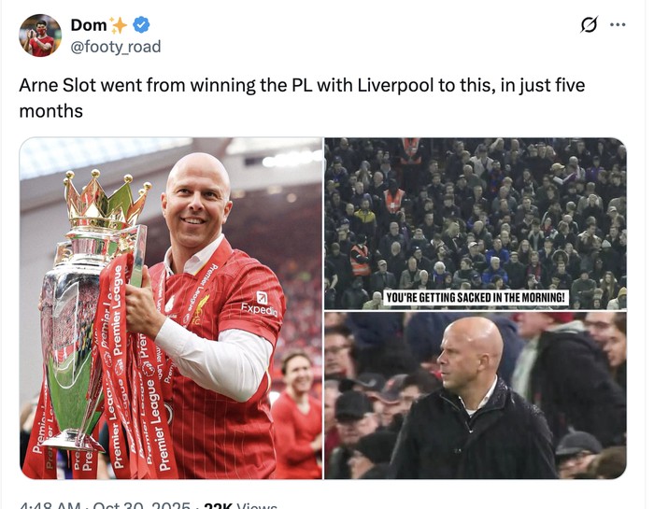Open the crowd photo with sacked caption
Viewport: 654px width, 509px height.
476,223
